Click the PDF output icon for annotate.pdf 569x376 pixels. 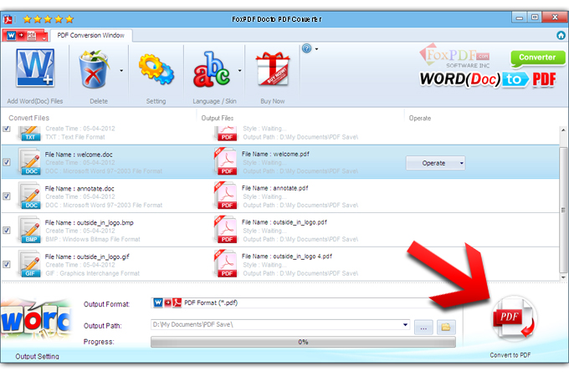click(225, 196)
